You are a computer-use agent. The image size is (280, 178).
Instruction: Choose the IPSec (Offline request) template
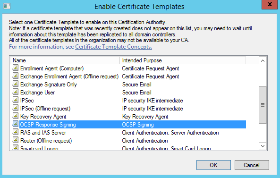[x=45, y=109]
